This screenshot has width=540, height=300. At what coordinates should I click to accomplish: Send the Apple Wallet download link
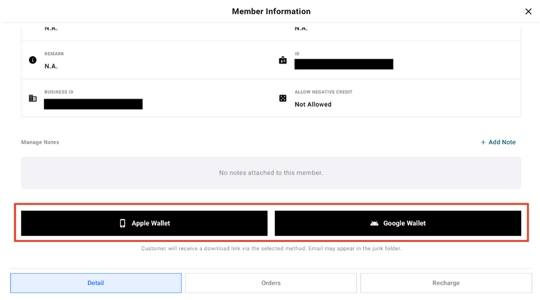coord(144,224)
